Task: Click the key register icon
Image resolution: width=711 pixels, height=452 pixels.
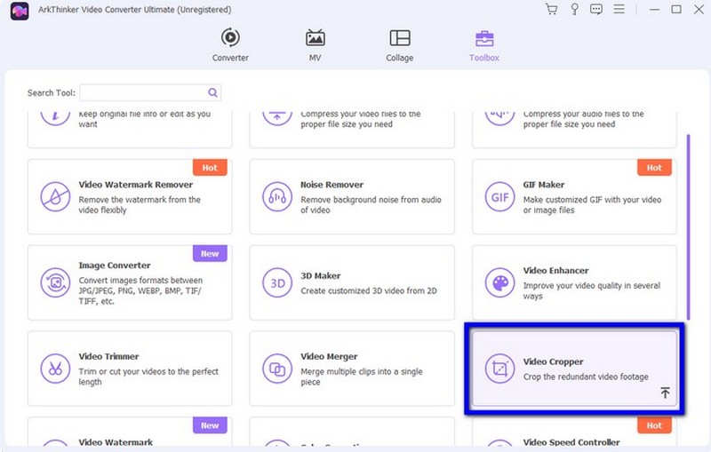Action: [x=574, y=9]
